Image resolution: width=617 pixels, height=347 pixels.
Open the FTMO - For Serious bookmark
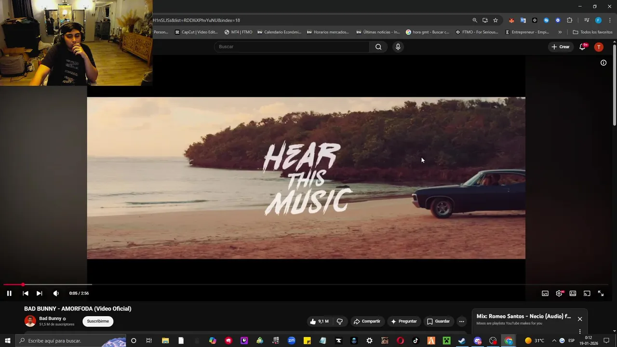(477, 32)
